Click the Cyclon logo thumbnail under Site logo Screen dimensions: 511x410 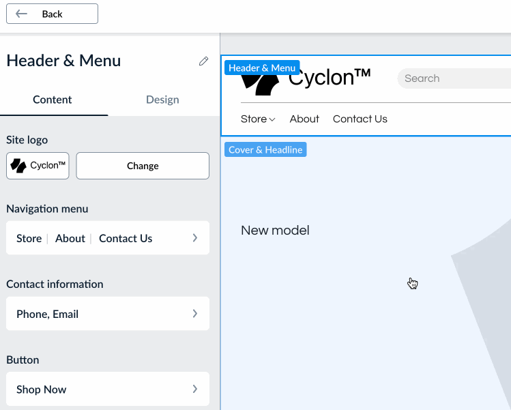(x=38, y=166)
